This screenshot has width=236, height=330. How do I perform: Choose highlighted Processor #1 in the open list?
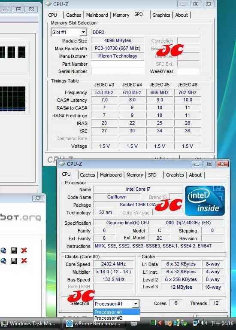[x=117, y=312]
